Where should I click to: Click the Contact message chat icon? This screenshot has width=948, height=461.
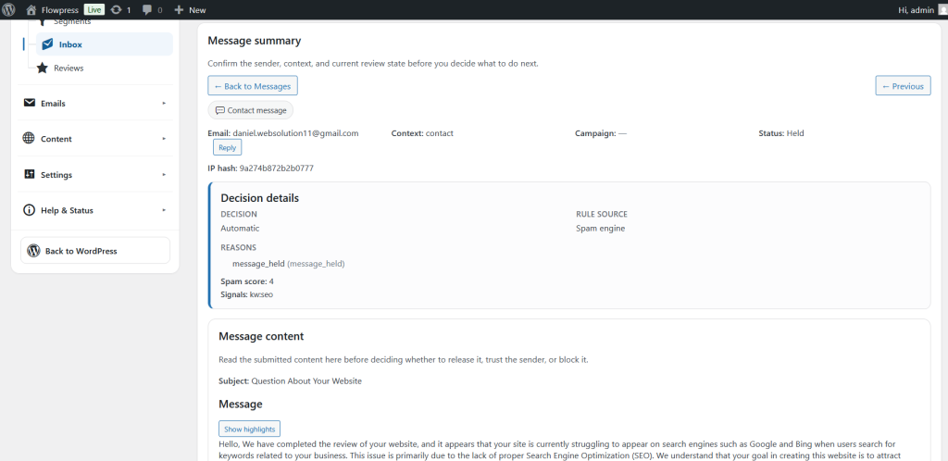point(220,110)
